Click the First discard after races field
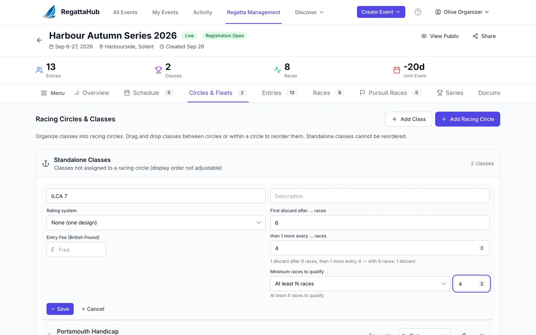The image size is (536, 335). (x=380, y=223)
